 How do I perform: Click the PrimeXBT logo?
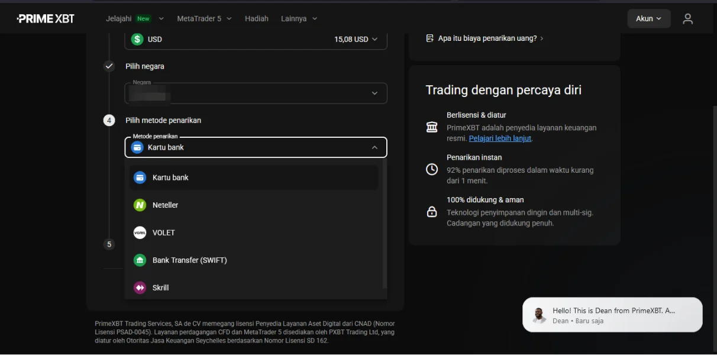pyautogui.click(x=46, y=18)
